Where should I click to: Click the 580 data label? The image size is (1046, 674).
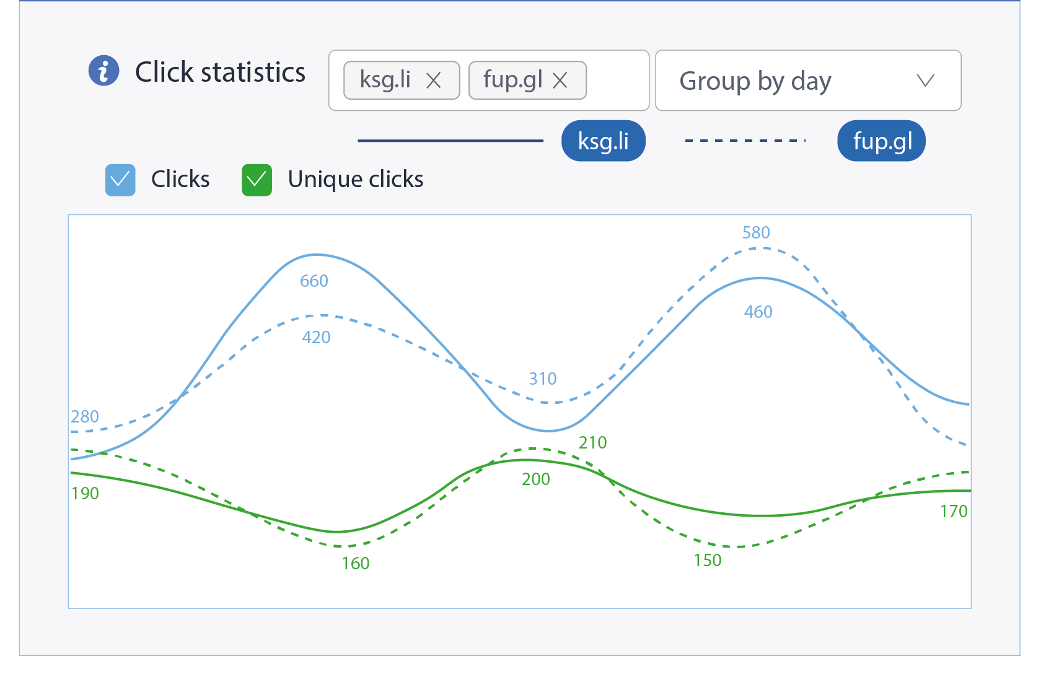click(x=756, y=233)
